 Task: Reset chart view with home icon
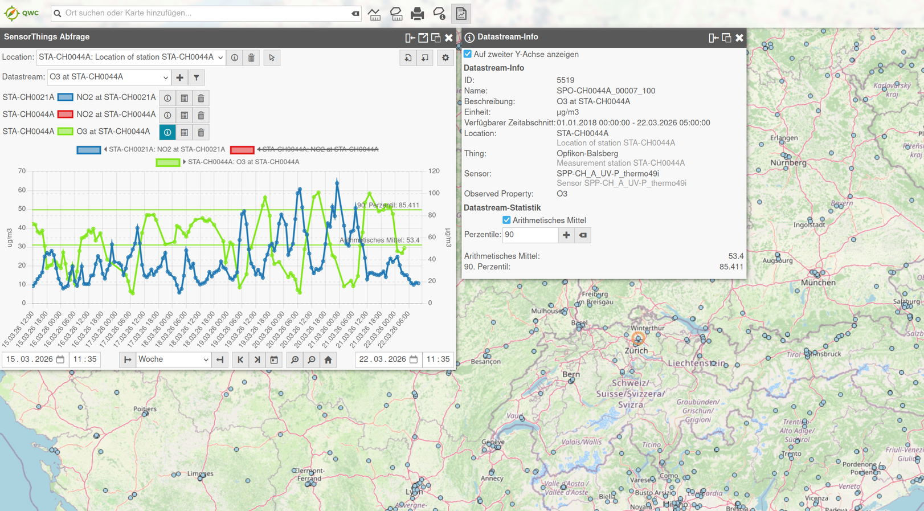point(328,359)
